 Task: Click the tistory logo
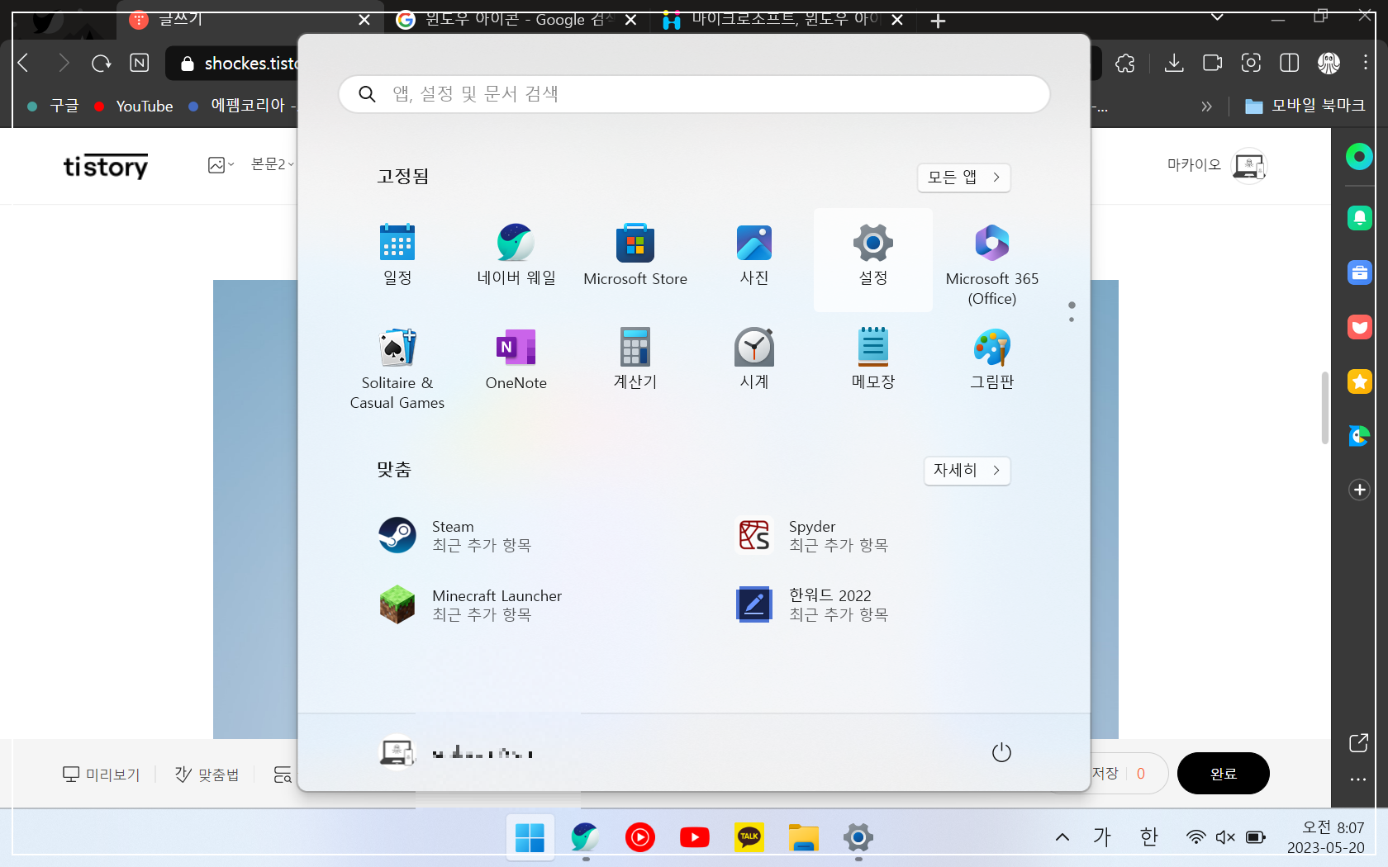106,166
